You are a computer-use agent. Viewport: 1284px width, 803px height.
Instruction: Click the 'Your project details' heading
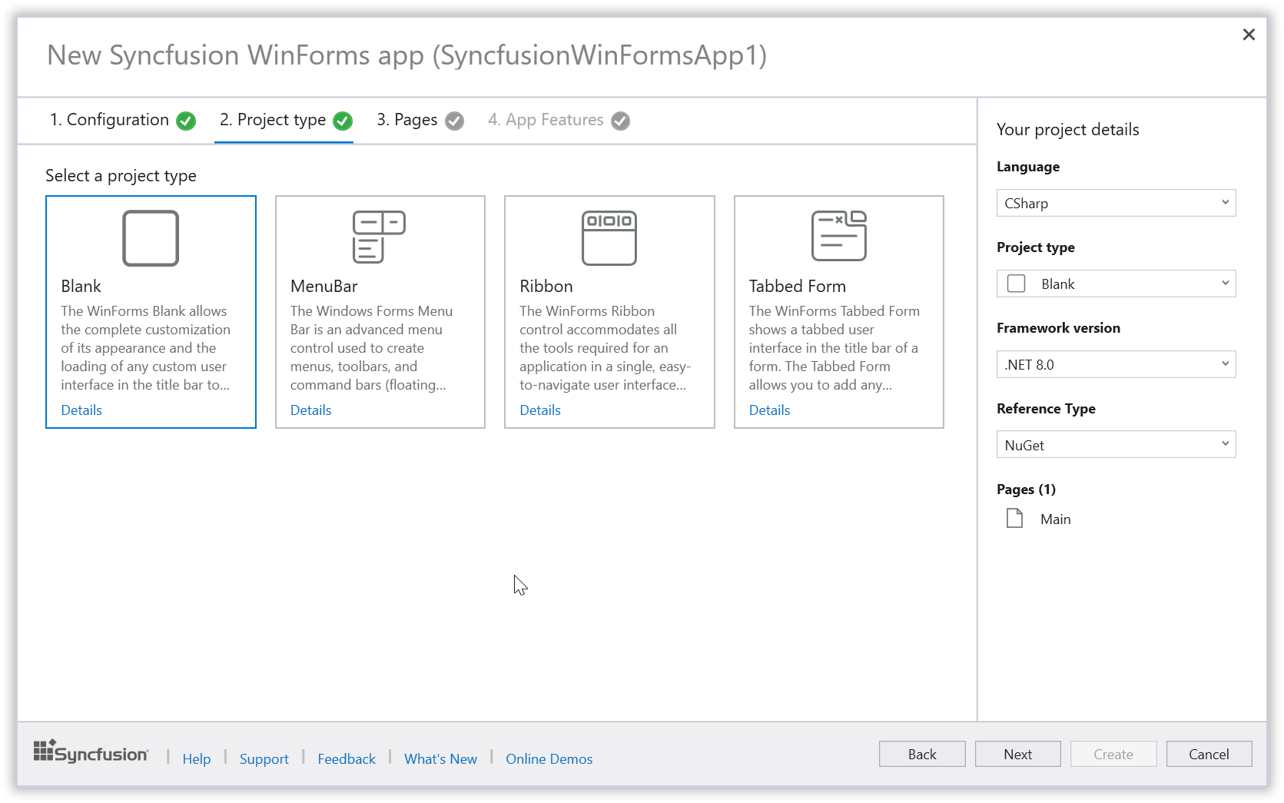pyautogui.click(x=1068, y=129)
